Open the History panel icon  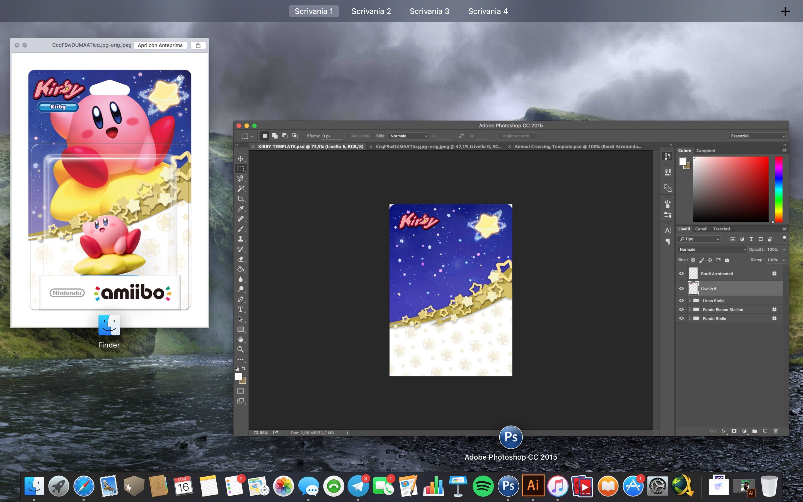point(667,156)
